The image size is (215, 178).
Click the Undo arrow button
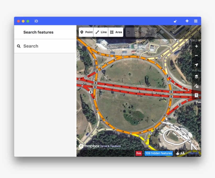tap(129, 32)
